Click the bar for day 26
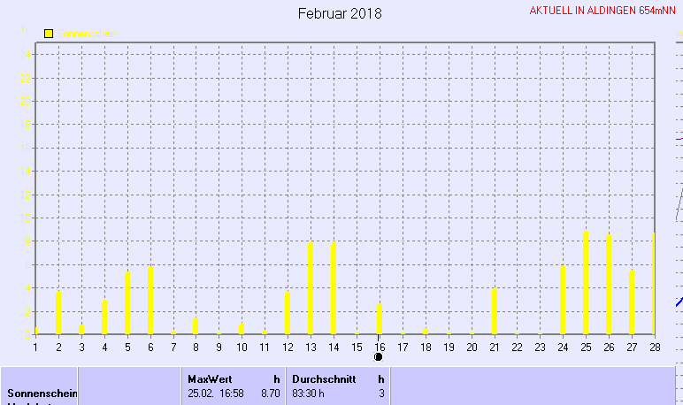Screen dimensions: 683x405 click(x=609, y=284)
